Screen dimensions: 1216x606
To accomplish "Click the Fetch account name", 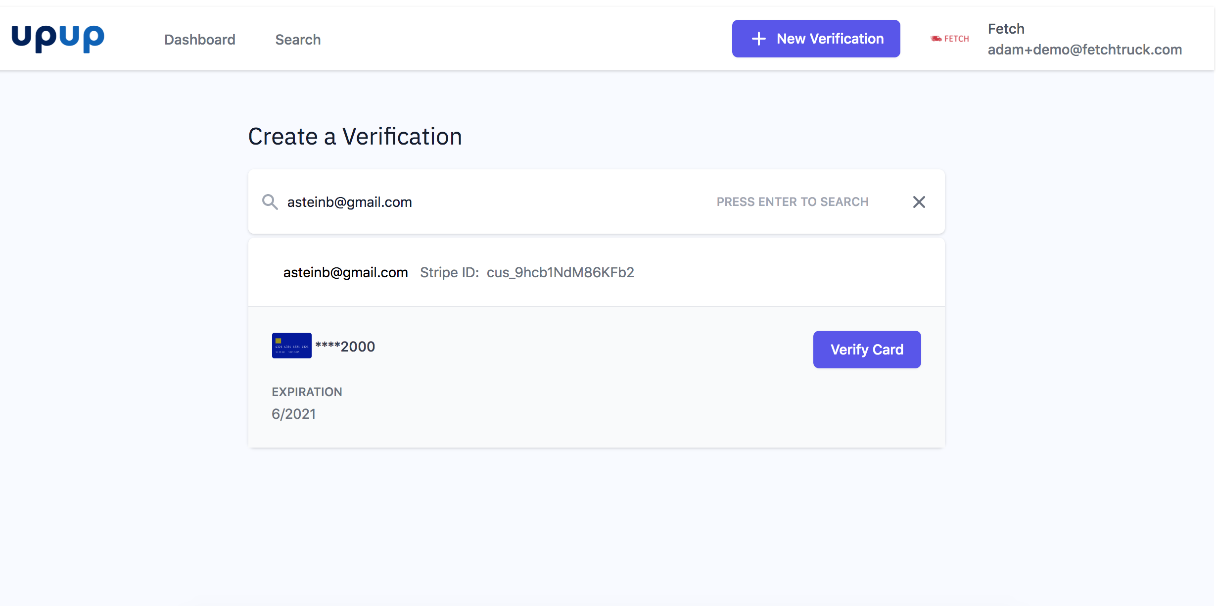I will (x=1006, y=29).
